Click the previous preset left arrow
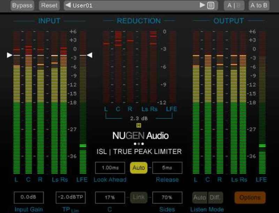 point(68,5)
